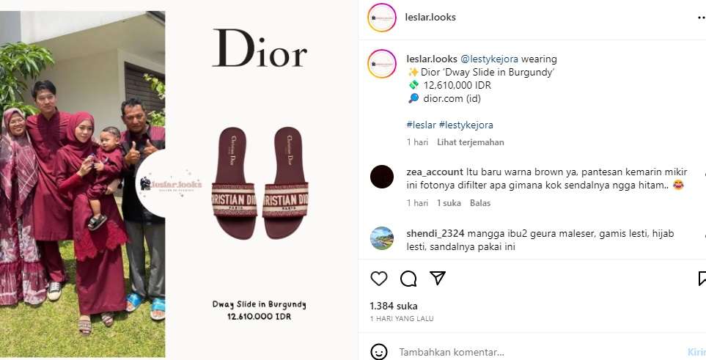Screen dimensions: 706x360
Task: Open leslar.looks avatar beside caption
Action: tap(382, 64)
